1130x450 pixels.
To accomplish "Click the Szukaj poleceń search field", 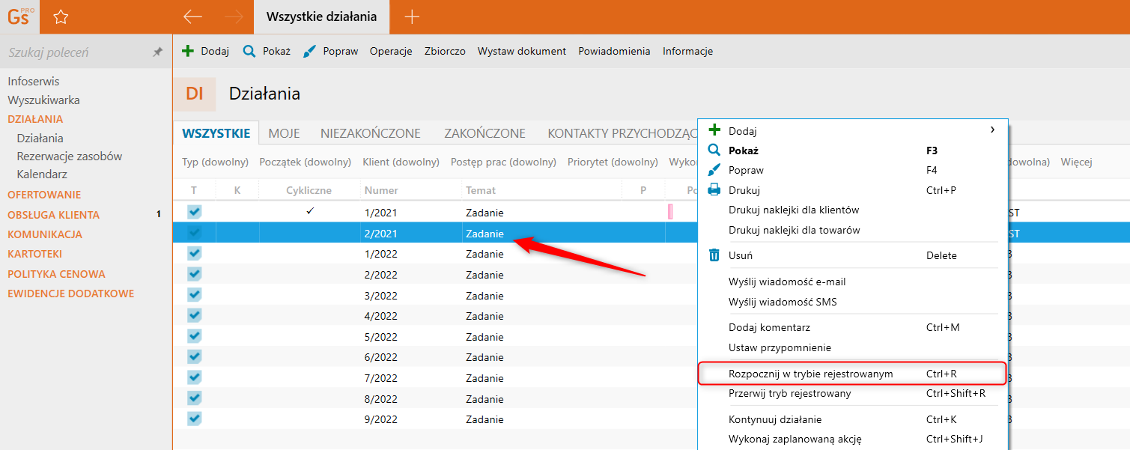I will point(75,52).
